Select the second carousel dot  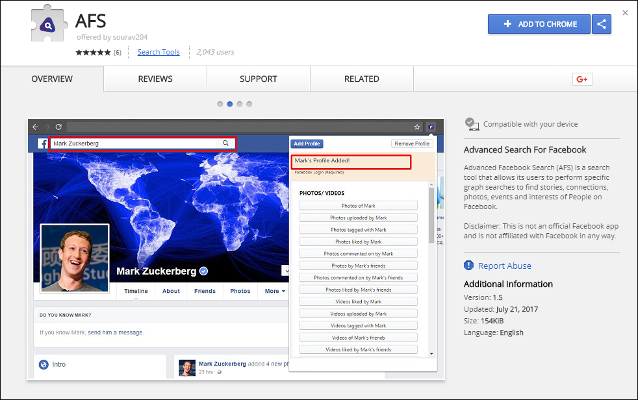[x=230, y=104]
